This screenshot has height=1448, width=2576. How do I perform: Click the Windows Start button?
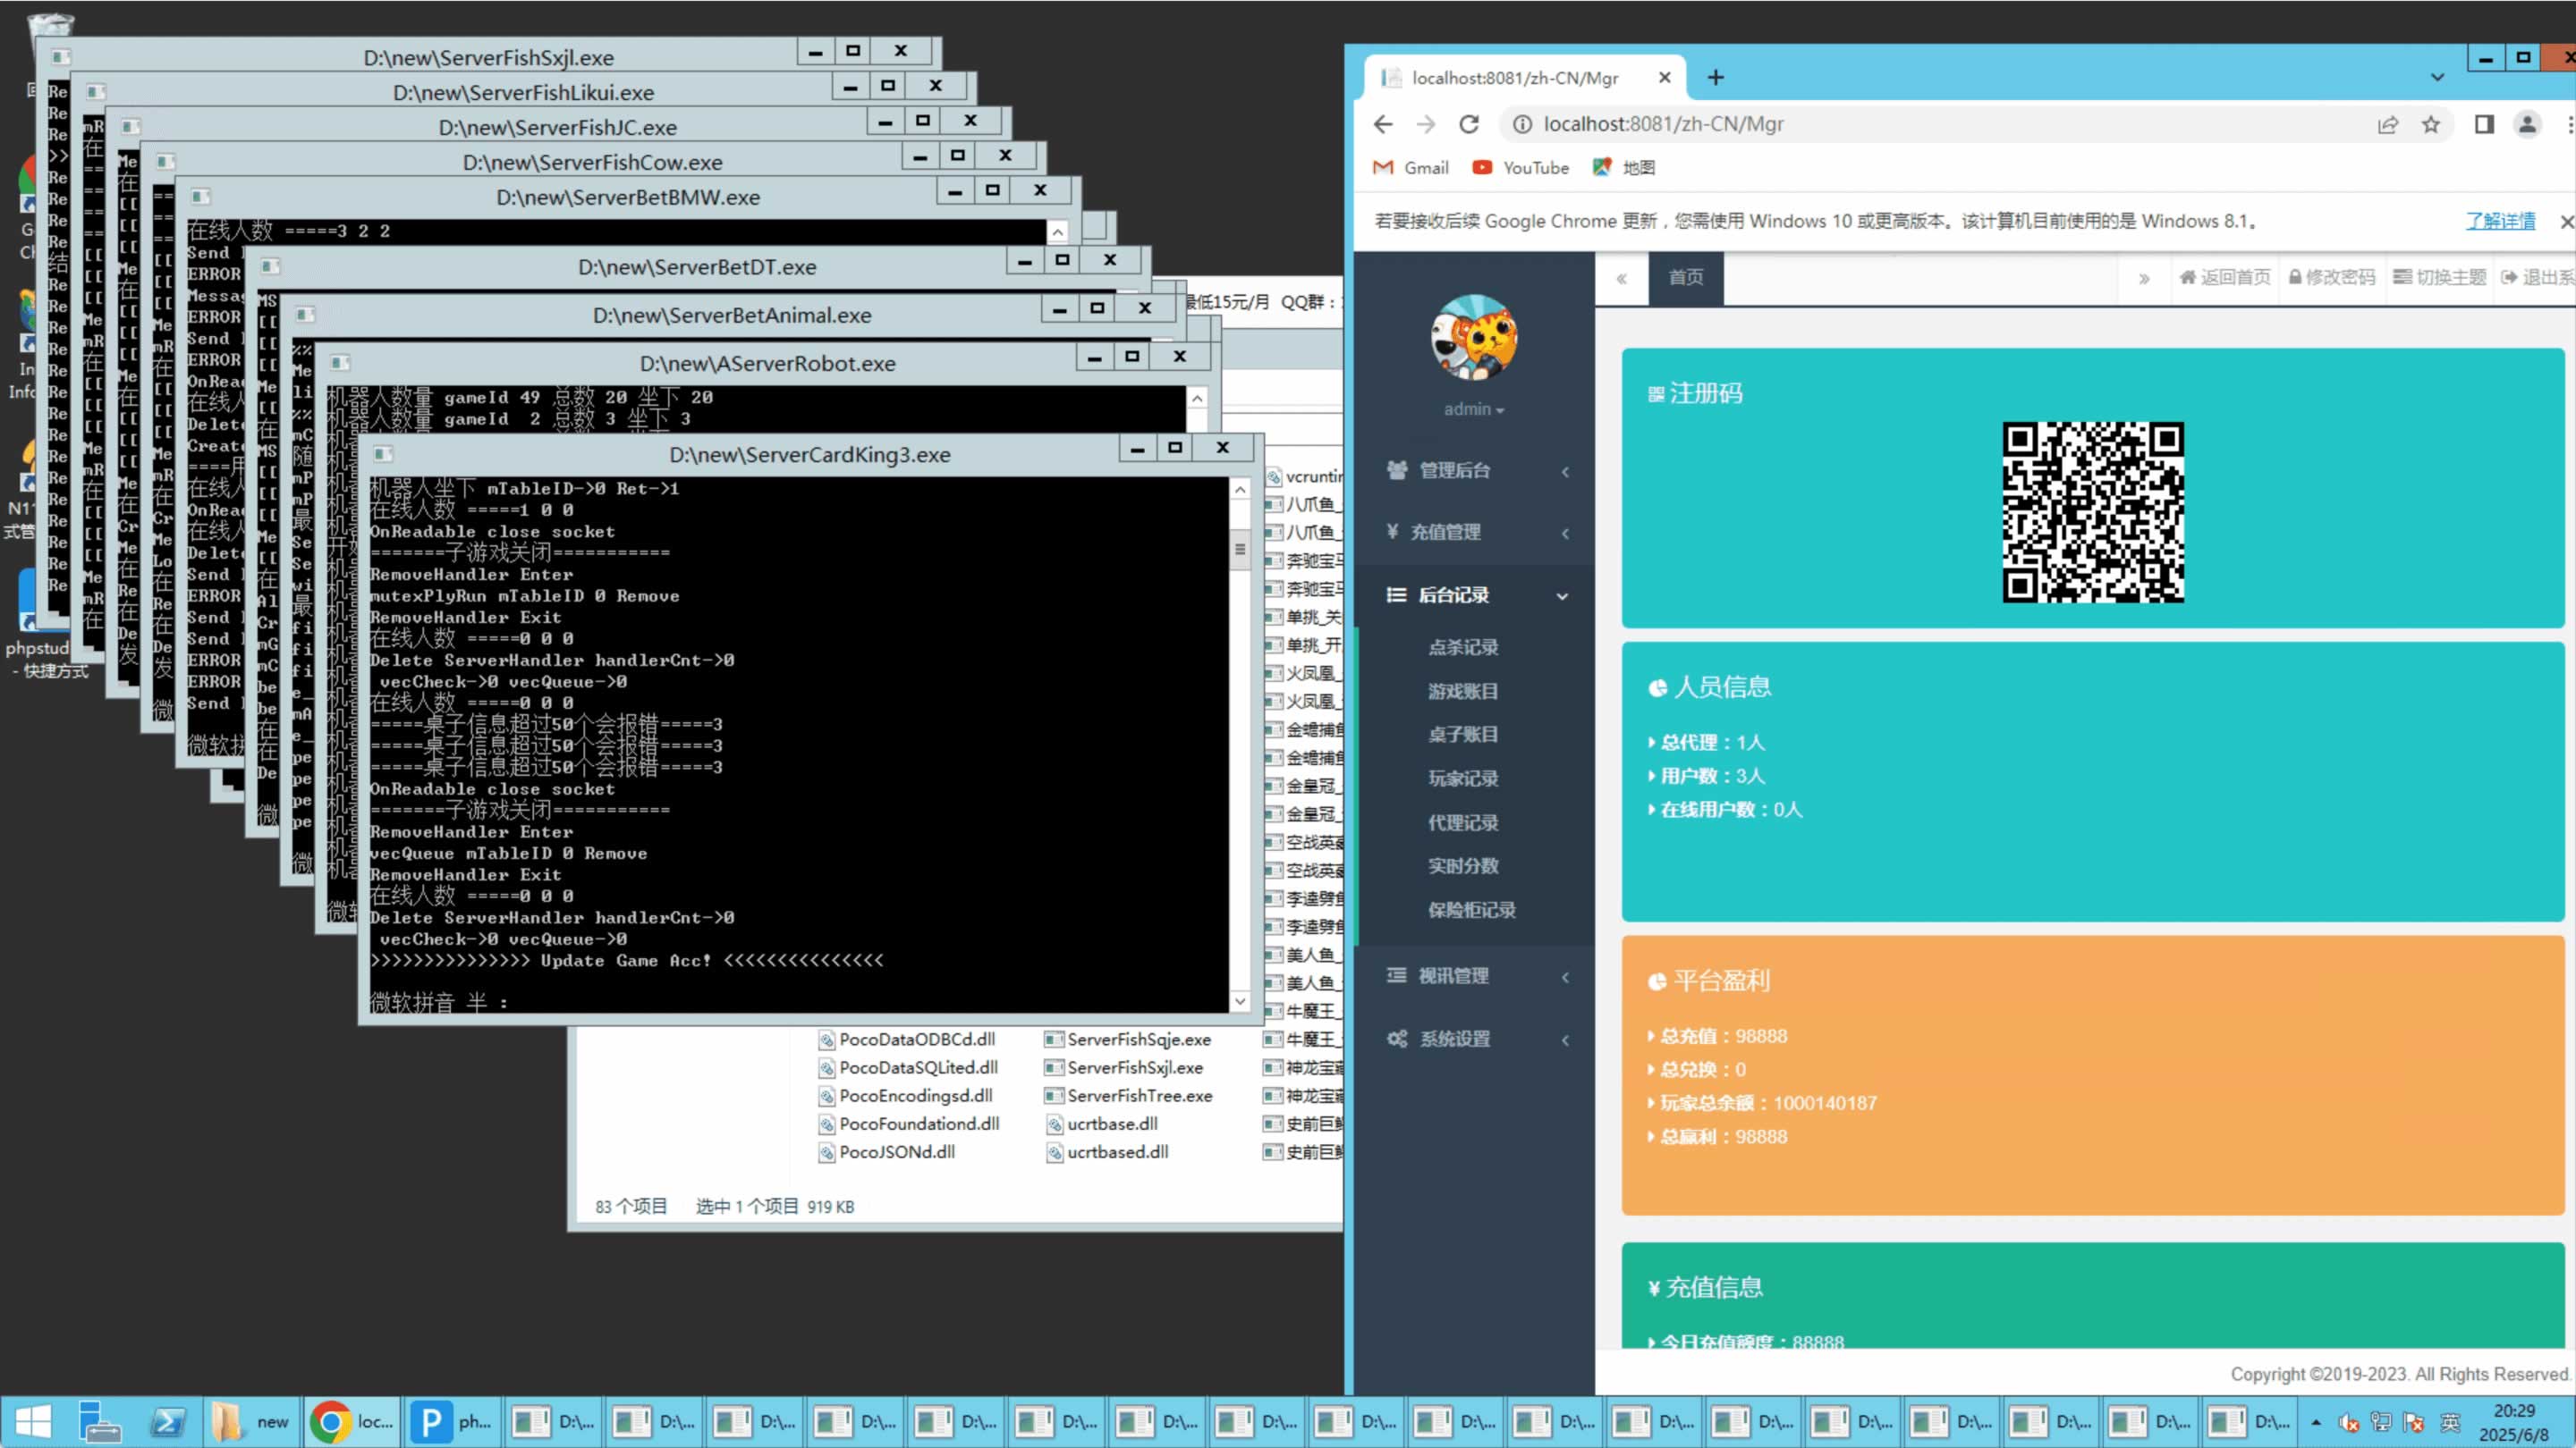point(32,1421)
